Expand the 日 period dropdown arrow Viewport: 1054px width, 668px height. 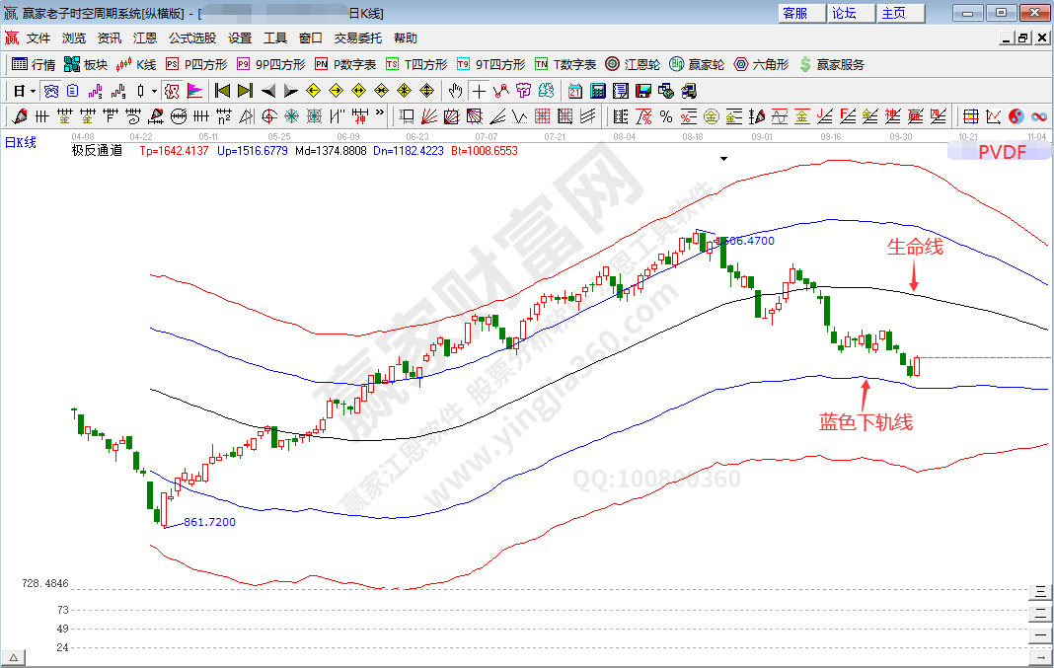tap(33, 91)
